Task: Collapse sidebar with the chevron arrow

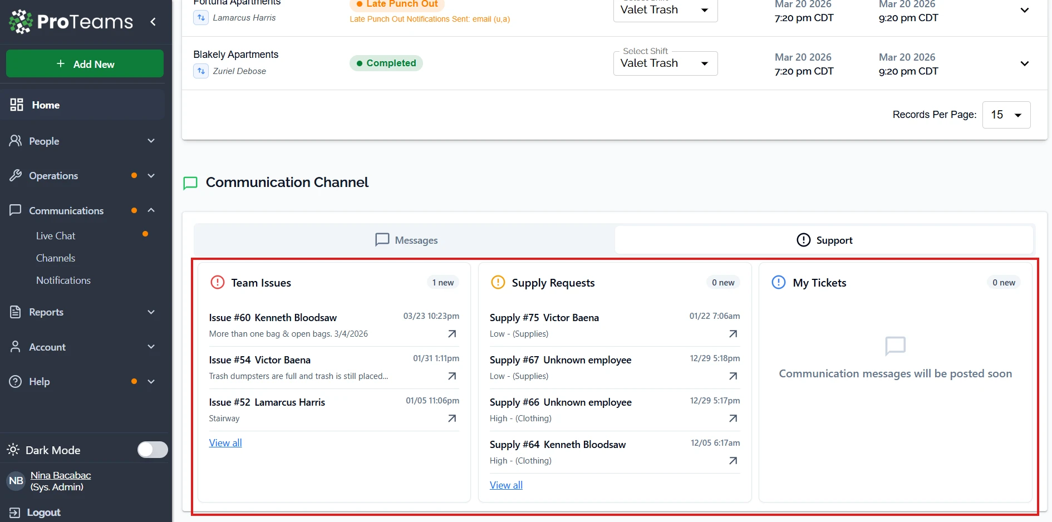Action: (x=153, y=22)
